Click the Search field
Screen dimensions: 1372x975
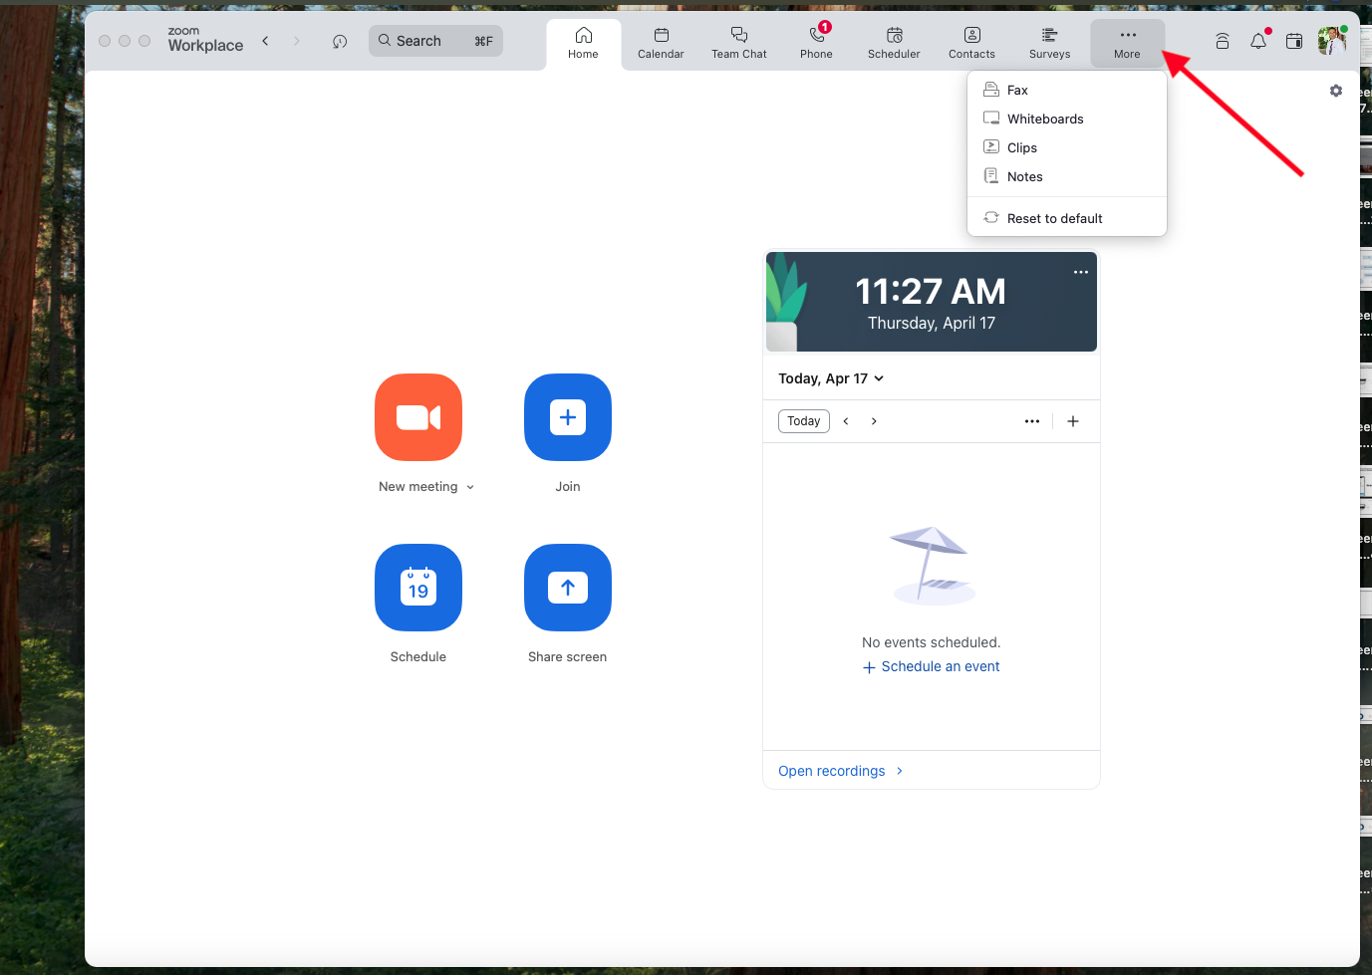435,41
